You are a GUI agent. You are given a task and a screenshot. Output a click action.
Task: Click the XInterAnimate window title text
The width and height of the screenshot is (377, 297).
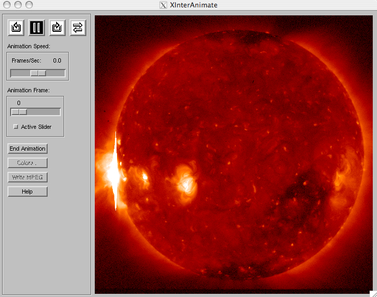coord(194,5)
